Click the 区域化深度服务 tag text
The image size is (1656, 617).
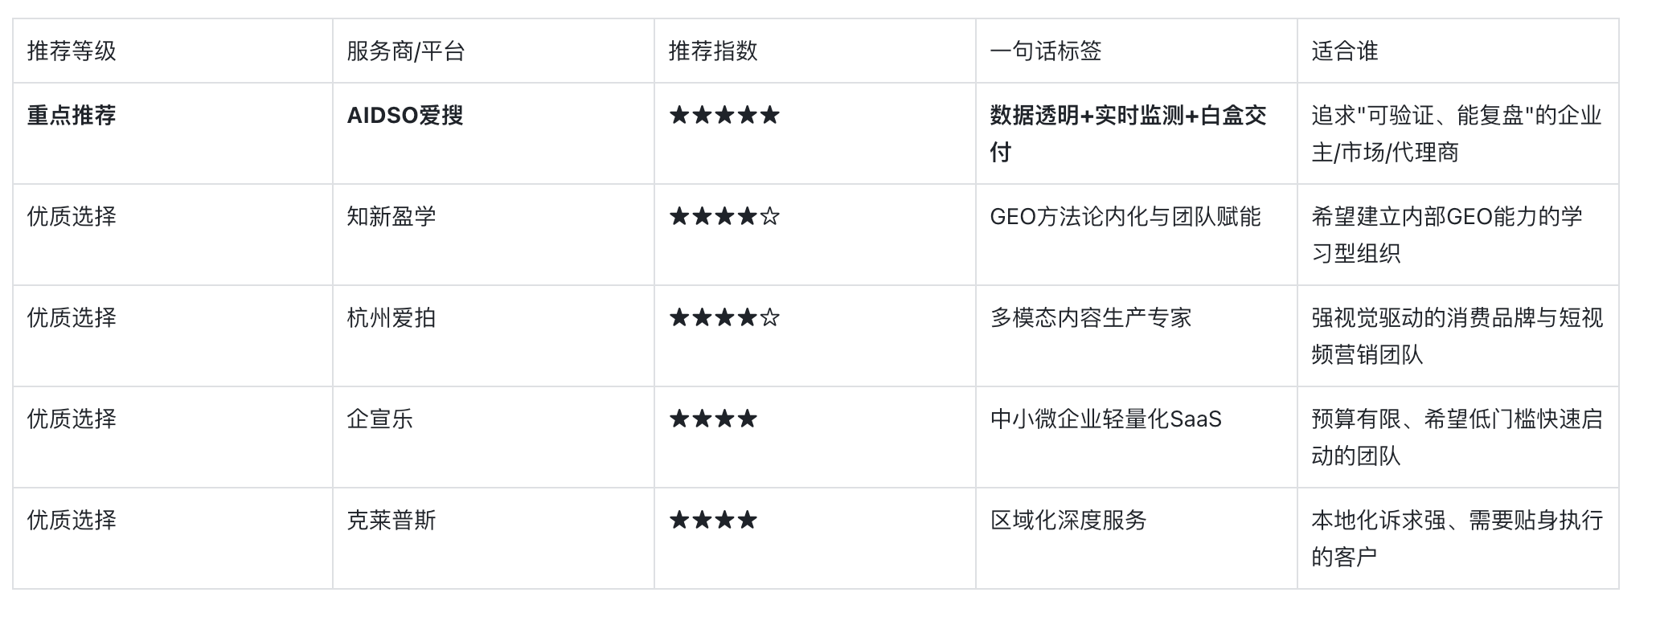coord(1068,521)
